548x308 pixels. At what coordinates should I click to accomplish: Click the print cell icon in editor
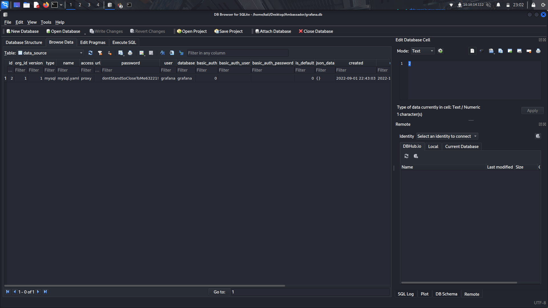(538, 51)
